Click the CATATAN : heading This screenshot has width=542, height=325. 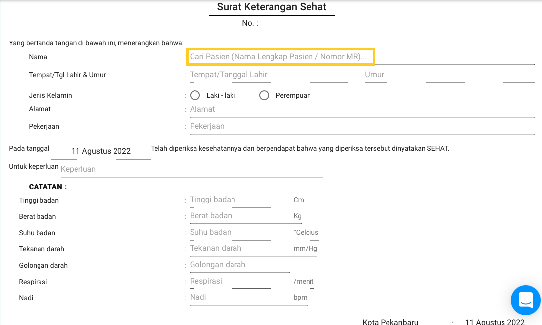tap(48, 187)
